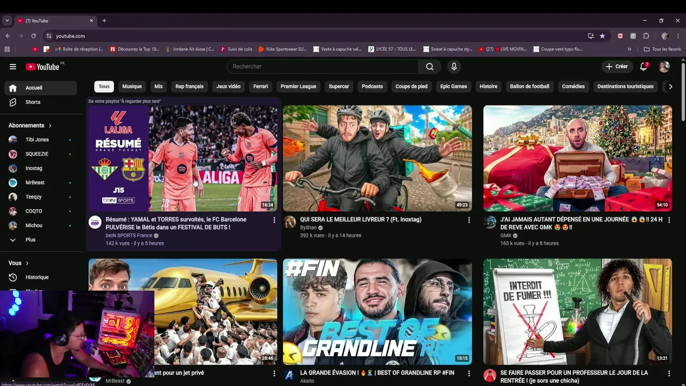The height and width of the screenshot is (386, 686).
Task: Expand the Vous section chevron
Action: (27, 263)
